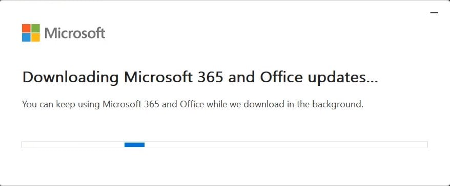Select the red square of Microsoft logo
The width and height of the screenshot is (450, 186).
pos(26,28)
